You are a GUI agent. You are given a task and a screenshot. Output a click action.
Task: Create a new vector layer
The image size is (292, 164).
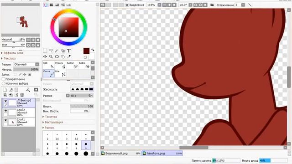click(11, 90)
